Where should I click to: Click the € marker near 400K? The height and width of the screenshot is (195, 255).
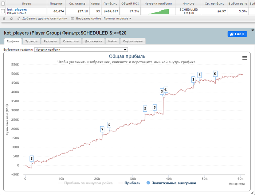(166, 90)
